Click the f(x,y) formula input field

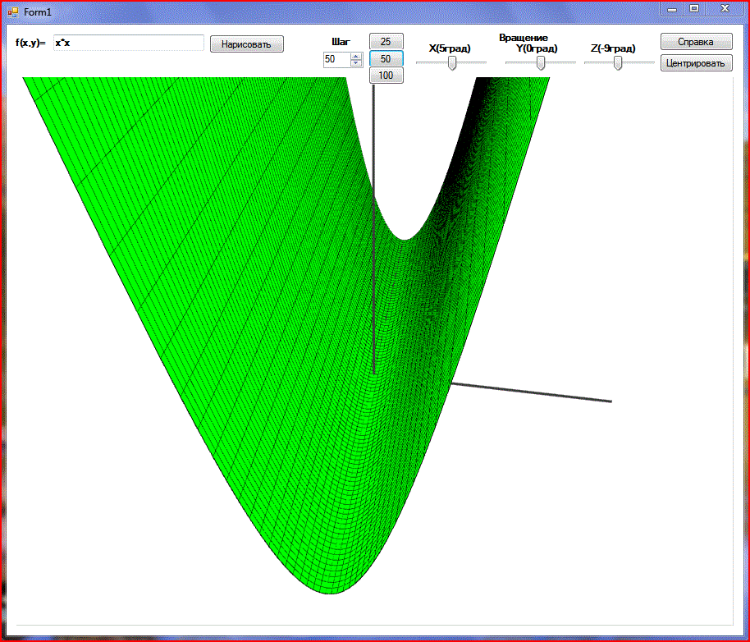[128, 43]
